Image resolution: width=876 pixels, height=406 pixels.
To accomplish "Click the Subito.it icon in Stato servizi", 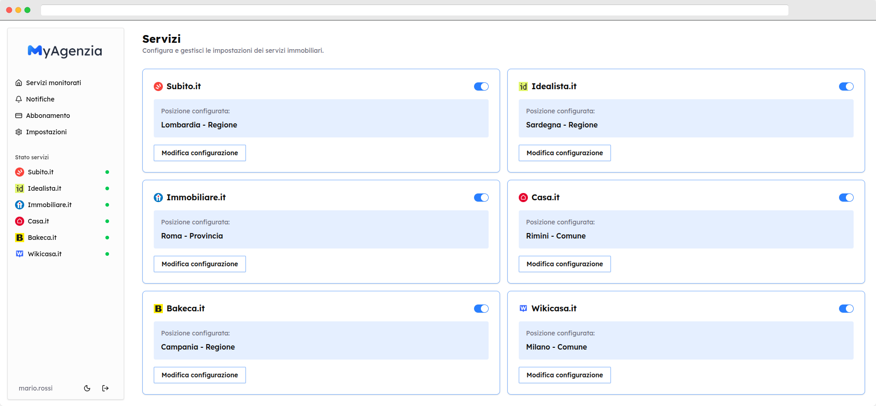I will pos(20,172).
